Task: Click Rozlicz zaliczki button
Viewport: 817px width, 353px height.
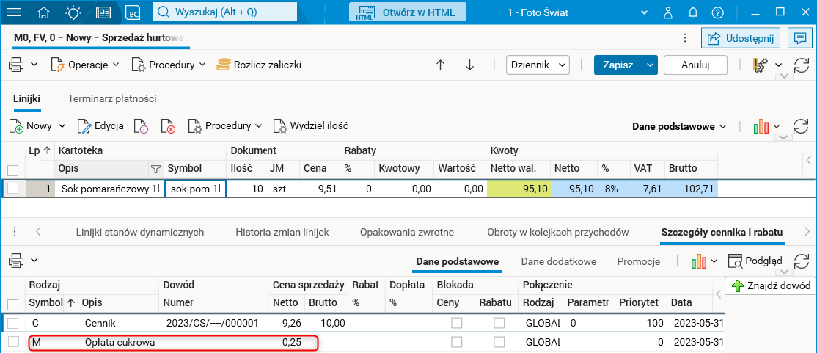Action: click(x=259, y=65)
